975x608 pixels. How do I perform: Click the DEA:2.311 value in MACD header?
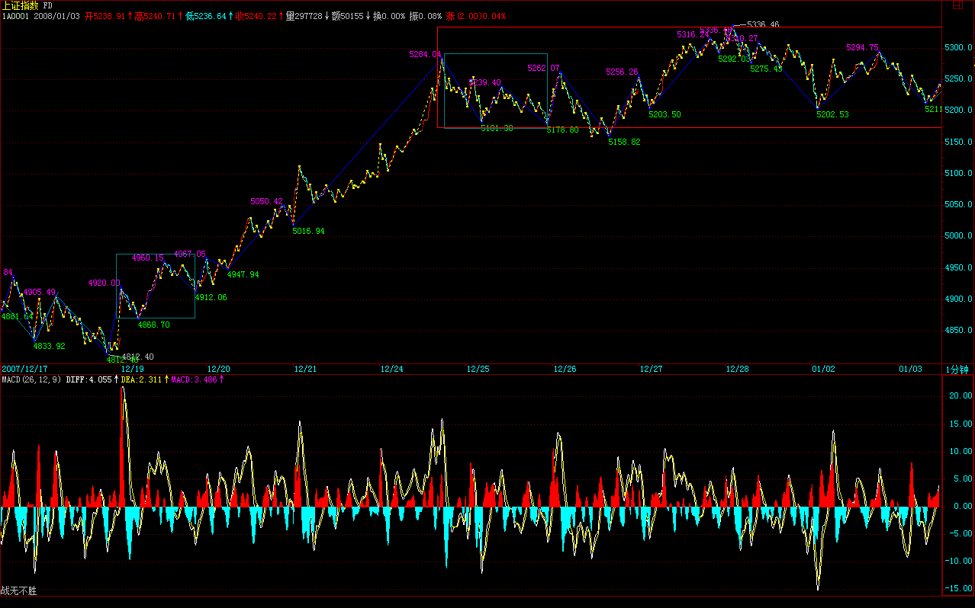[141, 379]
